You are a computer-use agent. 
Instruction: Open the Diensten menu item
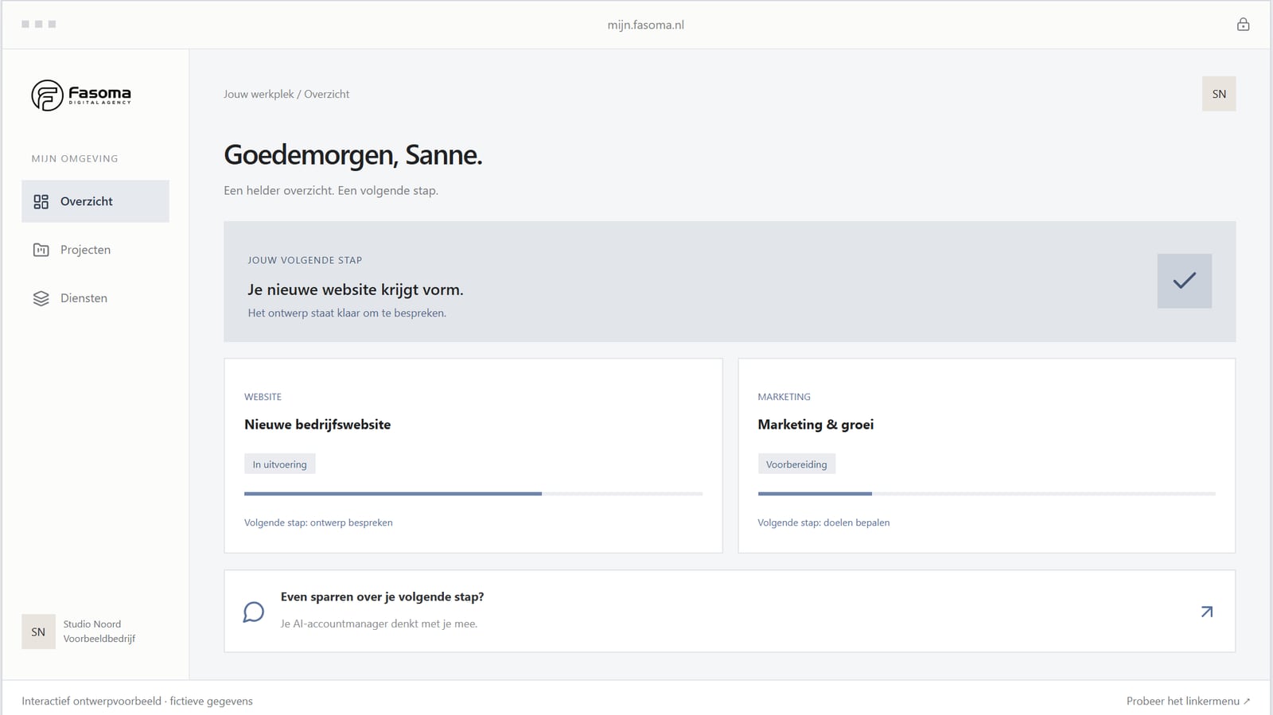(x=95, y=298)
